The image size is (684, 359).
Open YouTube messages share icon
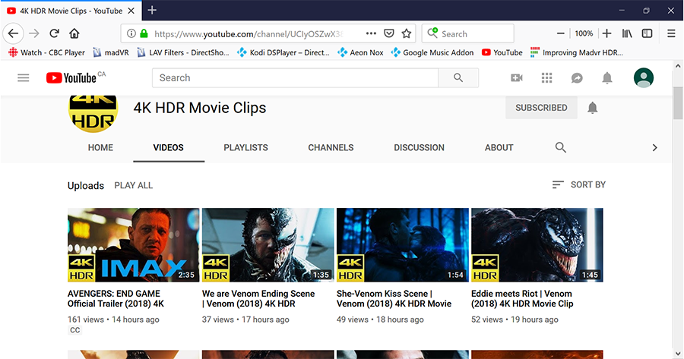(x=577, y=78)
